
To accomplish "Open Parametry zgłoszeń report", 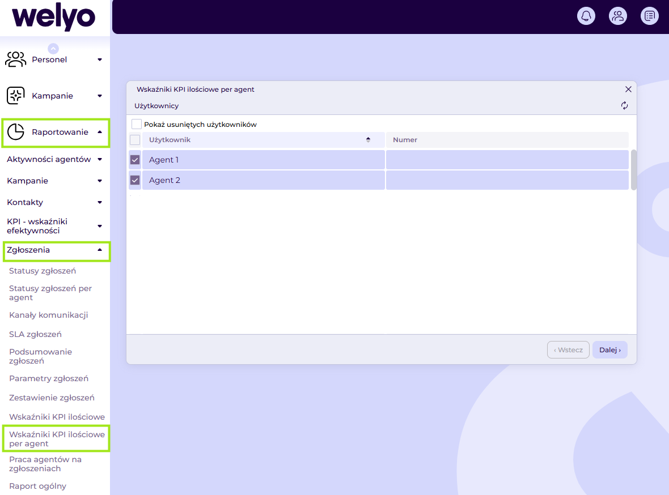I will (49, 378).
